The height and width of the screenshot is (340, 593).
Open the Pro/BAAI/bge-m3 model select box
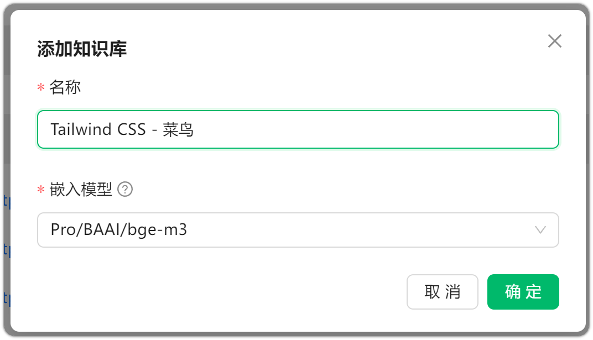[x=298, y=229]
